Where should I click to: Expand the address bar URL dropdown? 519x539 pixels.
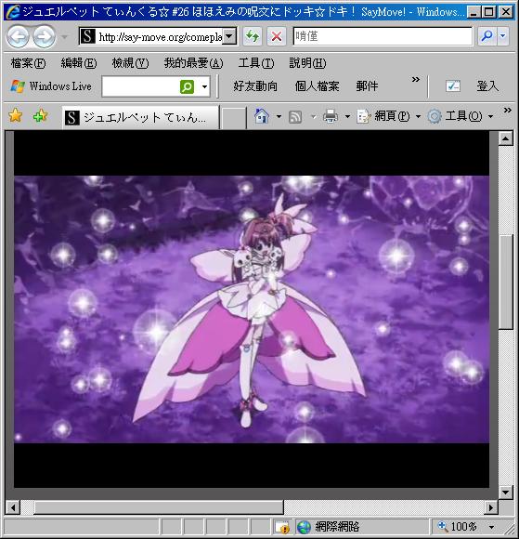click(x=229, y=36)
